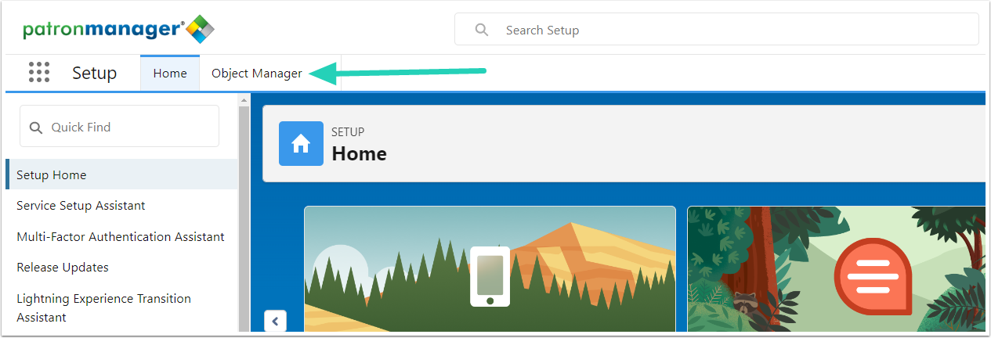
Task: Click the mobile phone illustration icon
Action: [x=490, y=276]
